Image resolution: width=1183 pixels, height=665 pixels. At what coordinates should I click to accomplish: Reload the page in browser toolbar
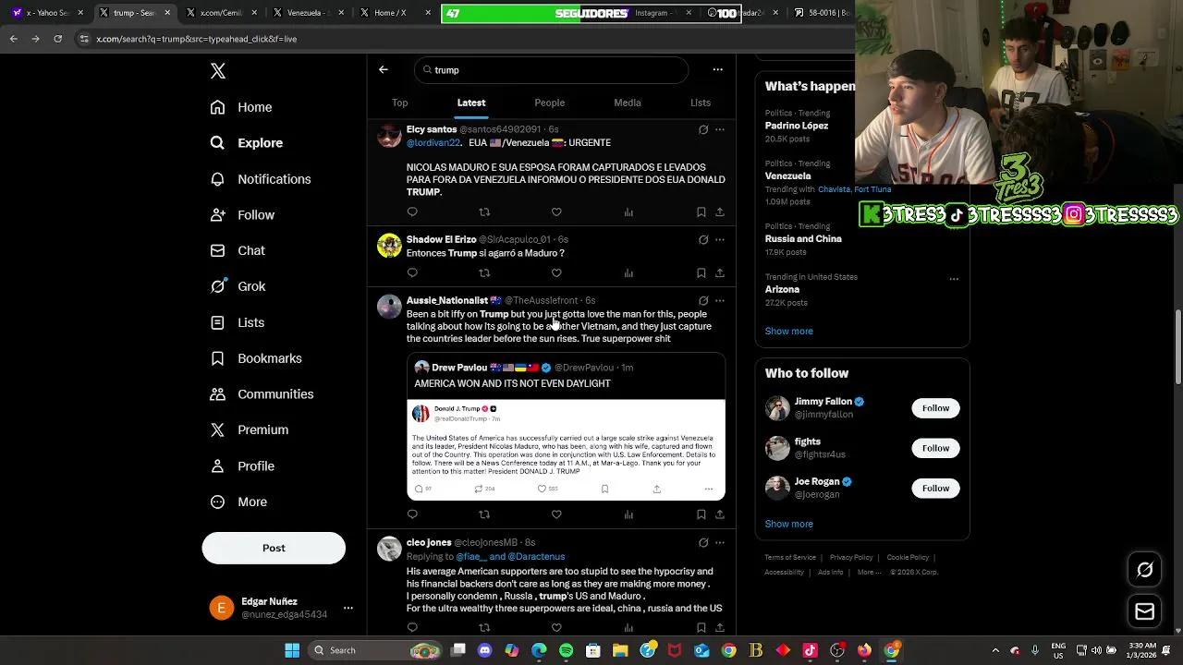click(x=57, y=39)
